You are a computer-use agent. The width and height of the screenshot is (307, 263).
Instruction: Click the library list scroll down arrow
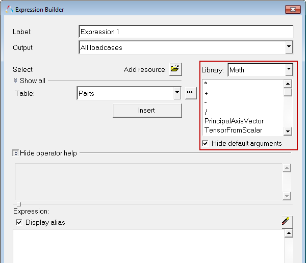(288, 131)
